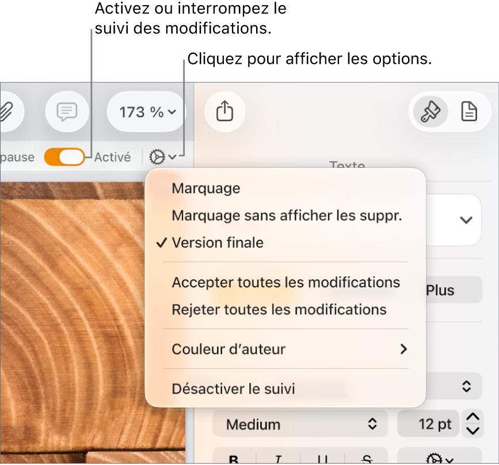The height and width of the screenshot is (465, 499).
Task: Open the Format paintbrush panel
Action: click(x=429, y=112)
